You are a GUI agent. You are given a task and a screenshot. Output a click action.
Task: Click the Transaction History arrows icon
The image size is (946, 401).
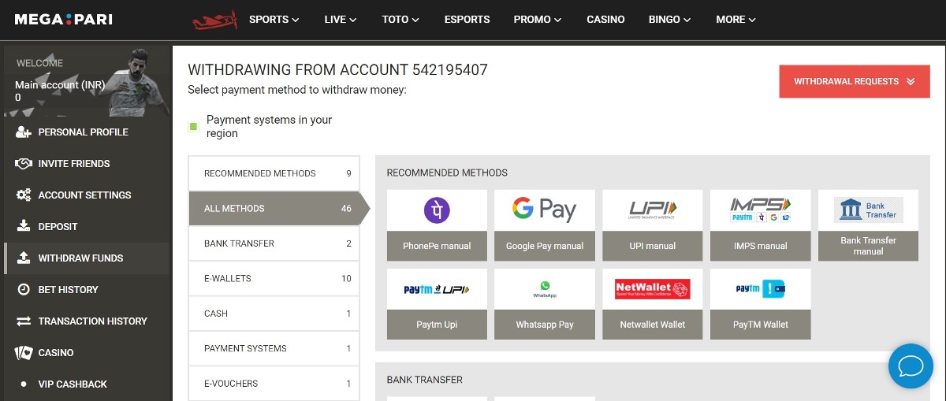[x=24, y=321]
